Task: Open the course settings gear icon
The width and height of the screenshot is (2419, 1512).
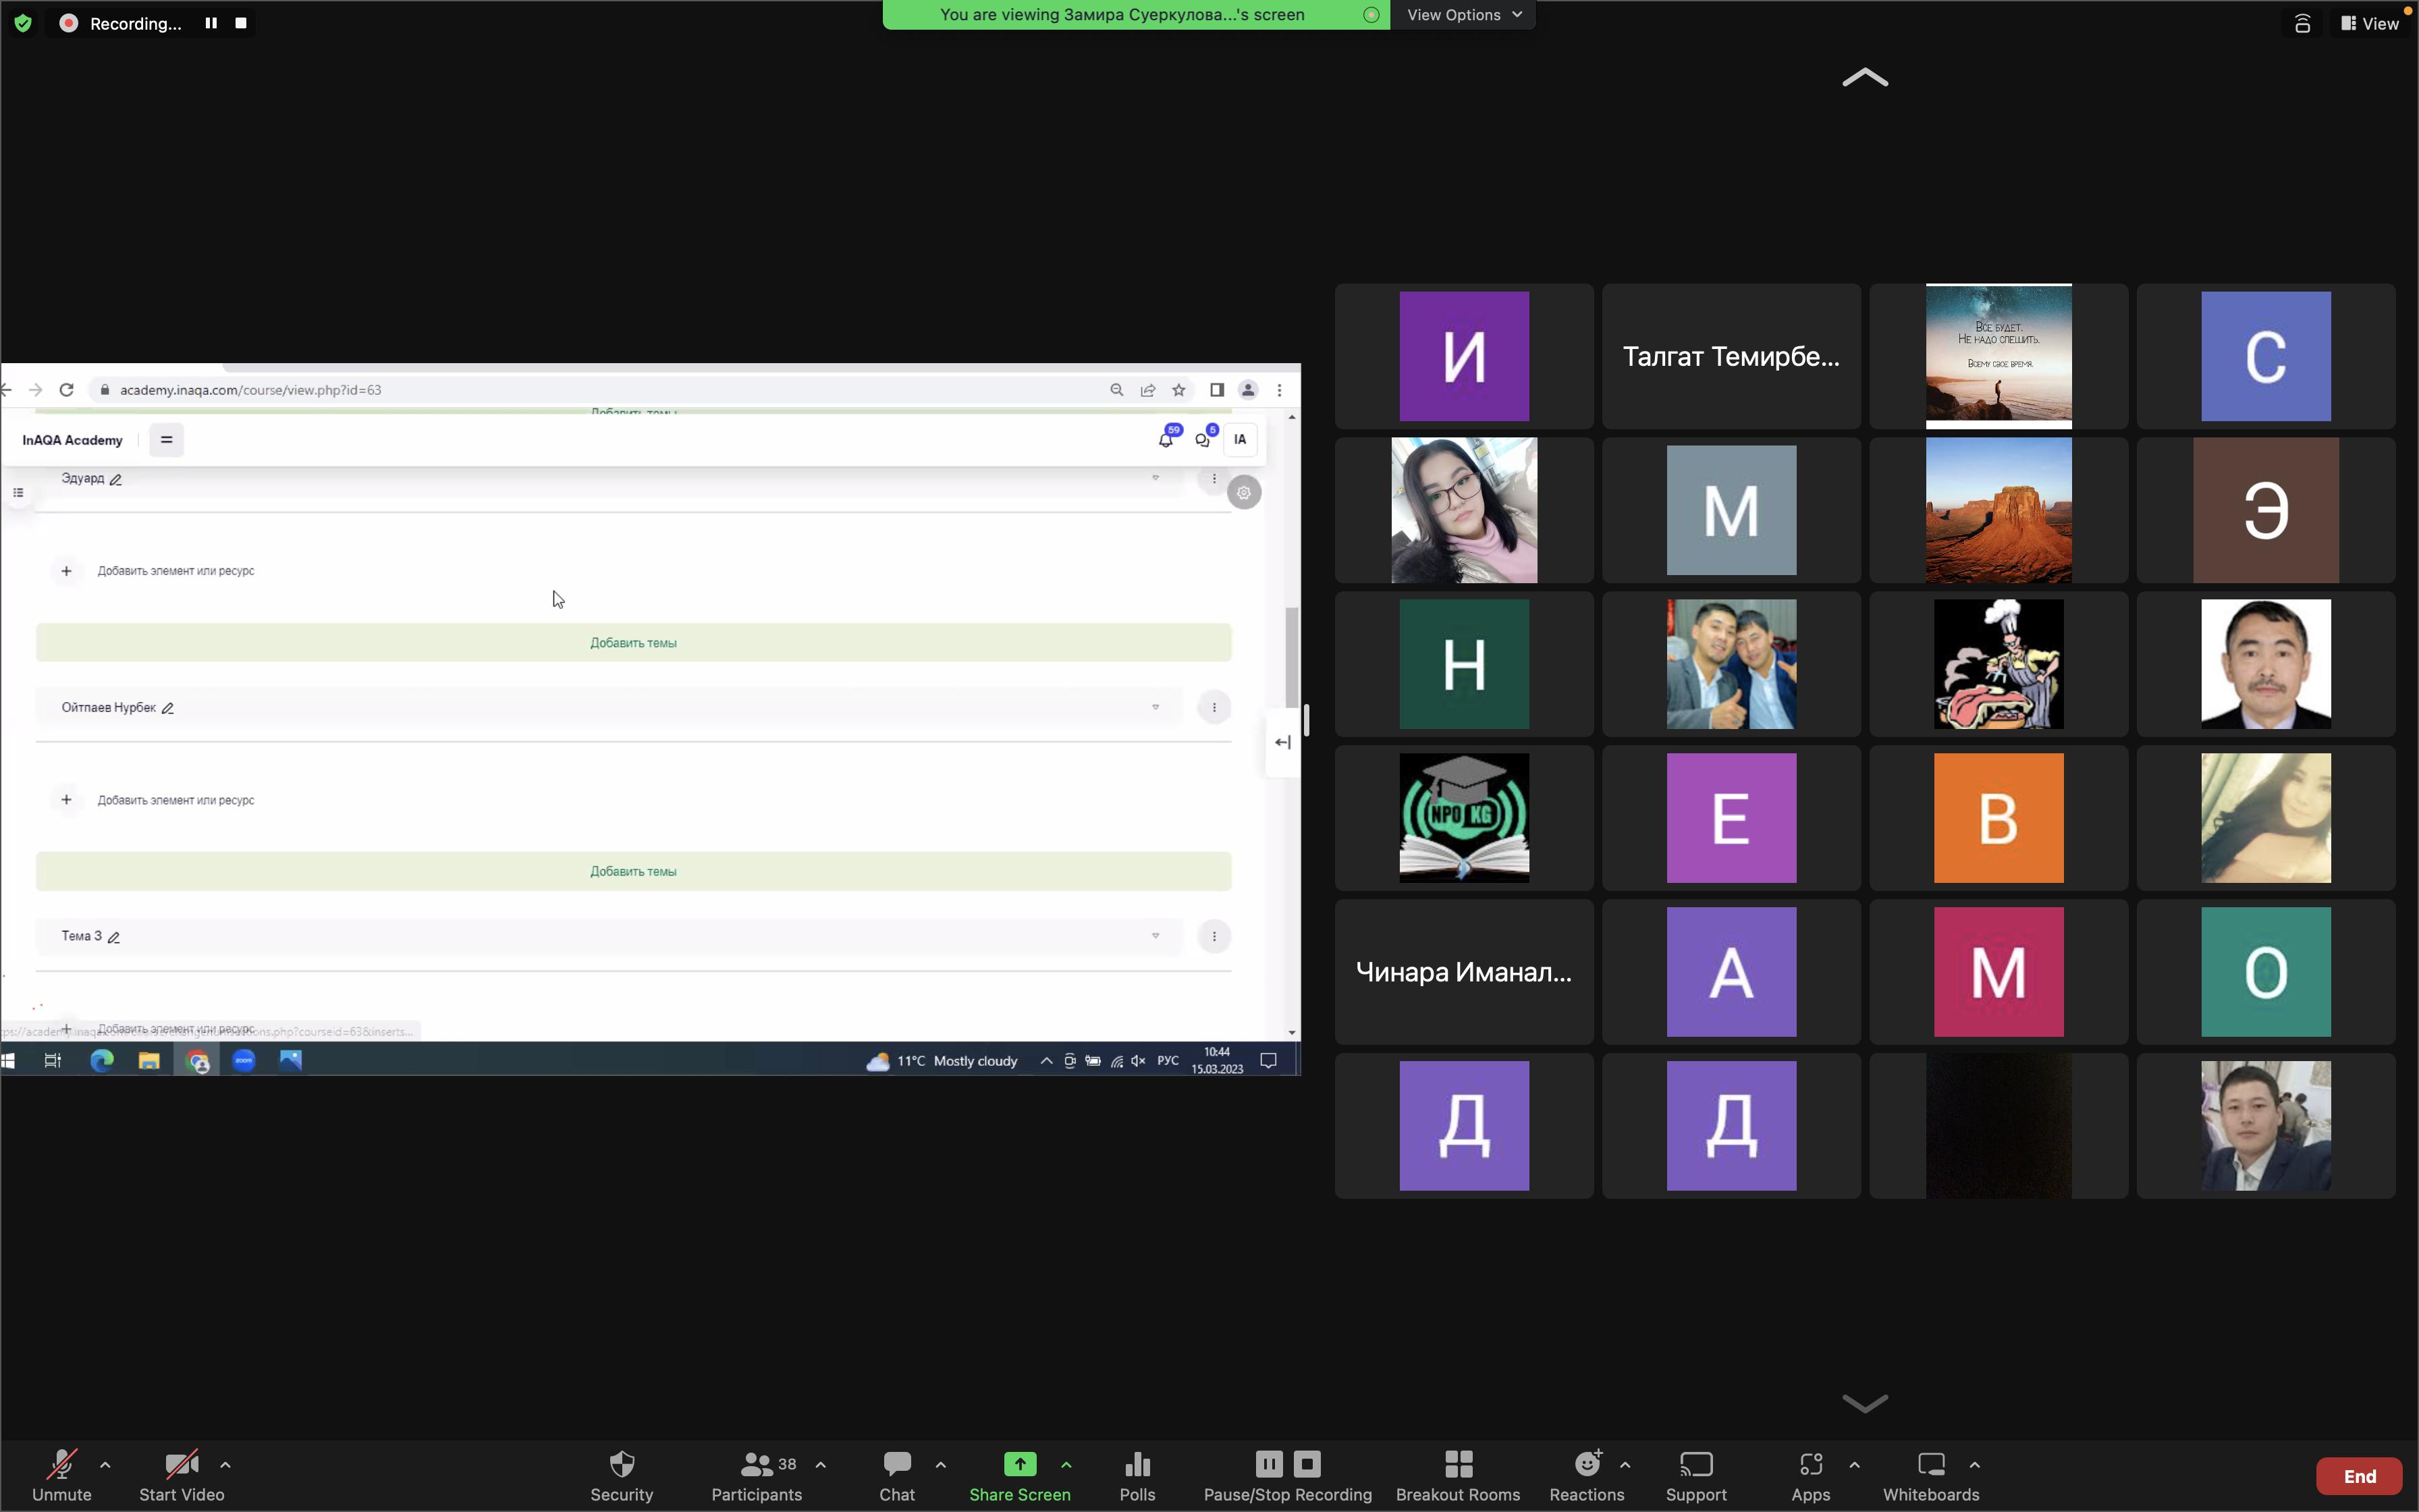Action: coord(1245,493)
